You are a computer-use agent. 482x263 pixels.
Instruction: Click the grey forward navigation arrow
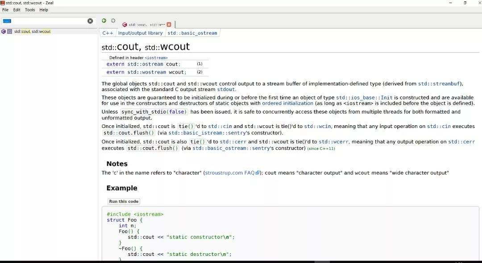[113, 21]
